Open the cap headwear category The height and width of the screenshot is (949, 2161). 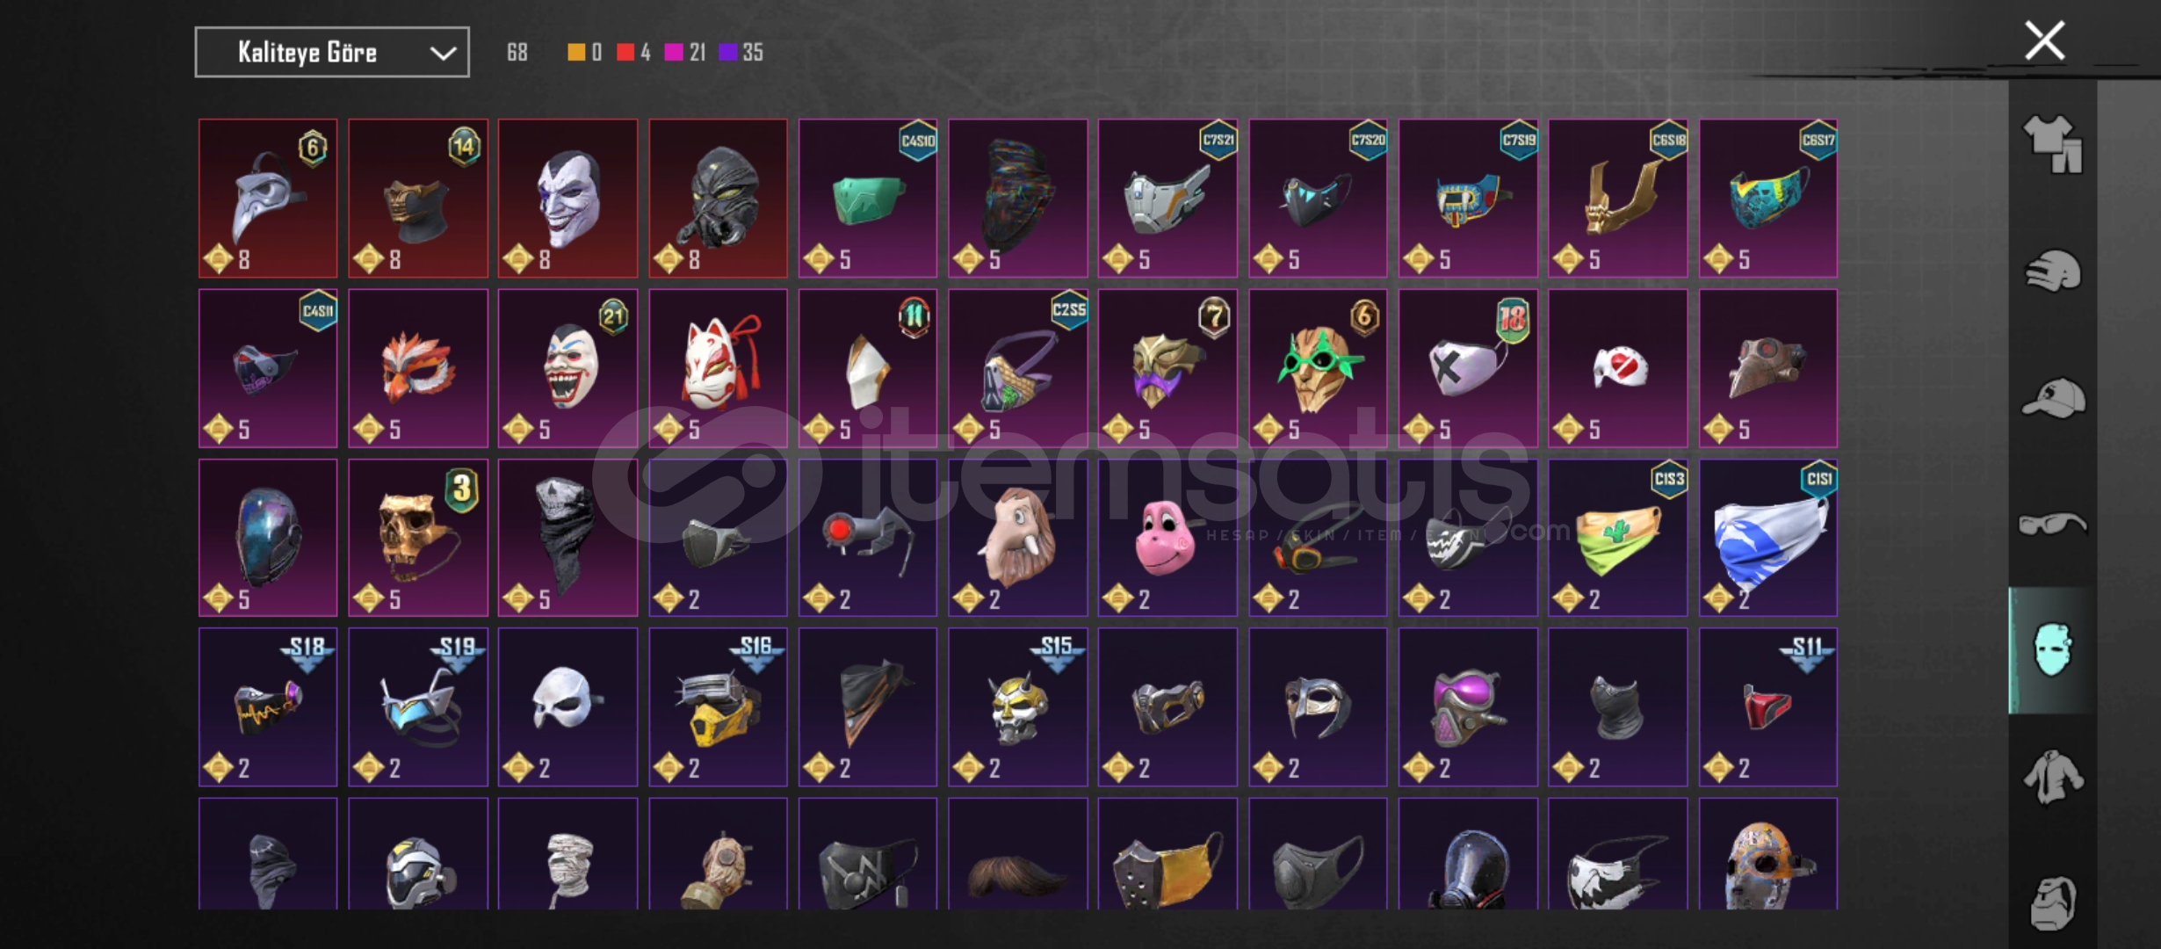point(2052,398)
